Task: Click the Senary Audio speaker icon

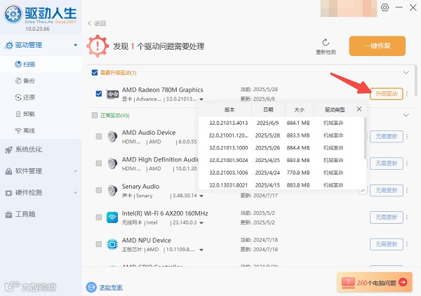Action: pos(112,190)
